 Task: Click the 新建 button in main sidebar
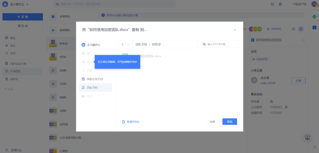pos(22,17)
